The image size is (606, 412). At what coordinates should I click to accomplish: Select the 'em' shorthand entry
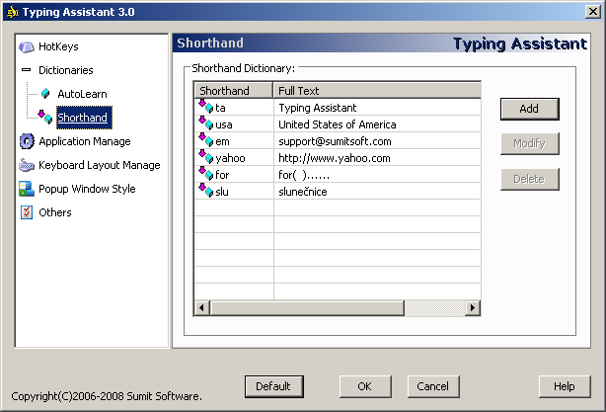tap(234, 141)
